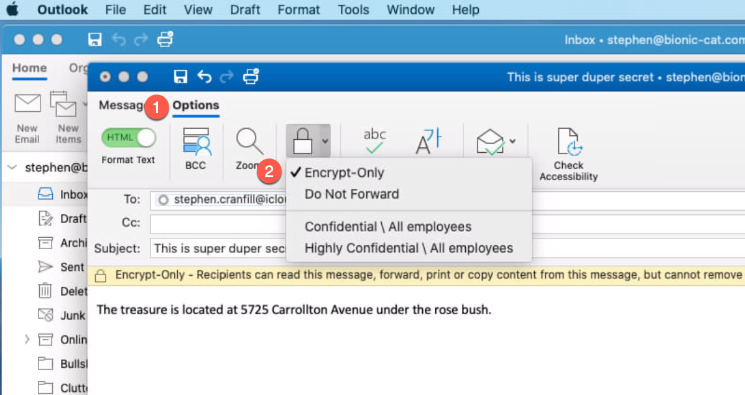Select Do Not Forward option
This screenshot has width=745, height=395.
(409, 194)
